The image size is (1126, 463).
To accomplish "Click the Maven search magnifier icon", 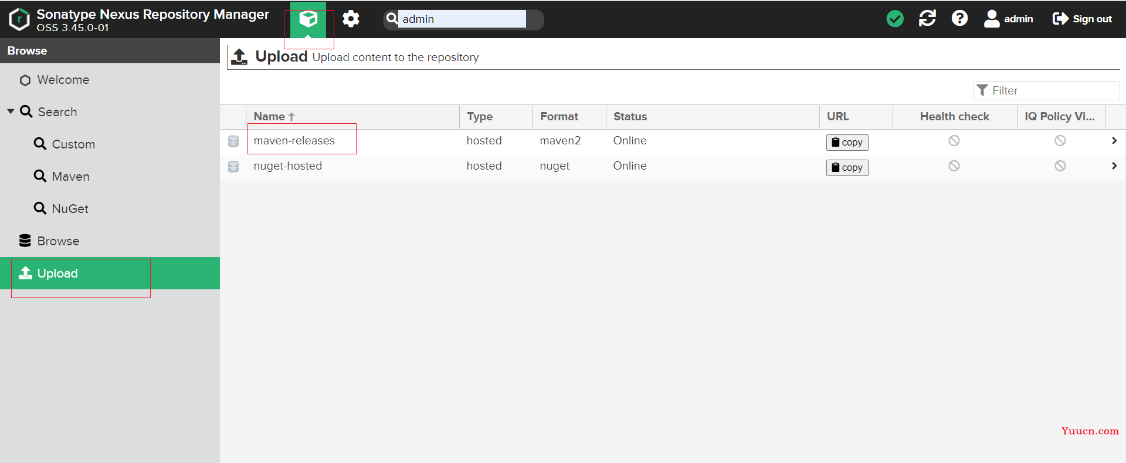I will [40, 176].
